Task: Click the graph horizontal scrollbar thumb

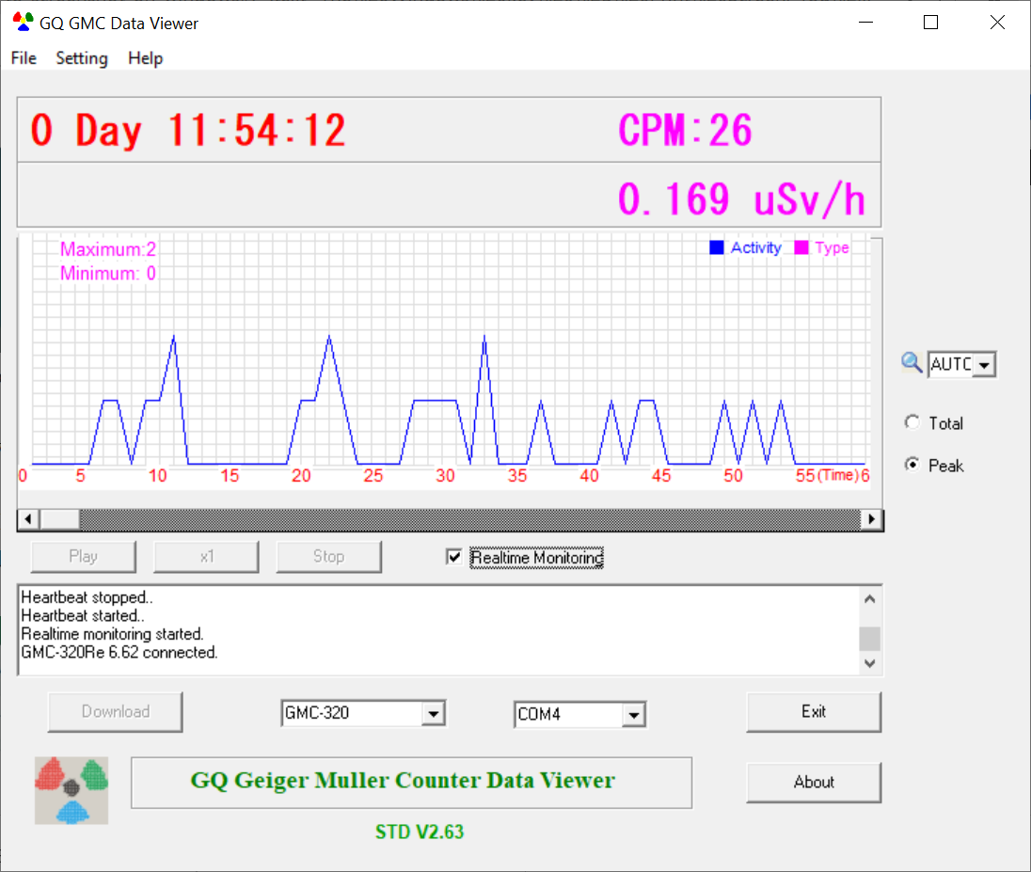Action: point(60,519)
